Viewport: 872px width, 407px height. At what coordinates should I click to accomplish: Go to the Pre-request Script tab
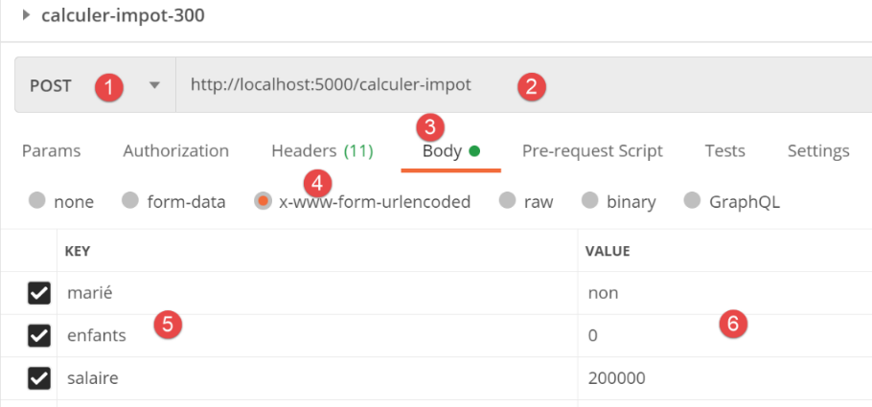[592, 150]
